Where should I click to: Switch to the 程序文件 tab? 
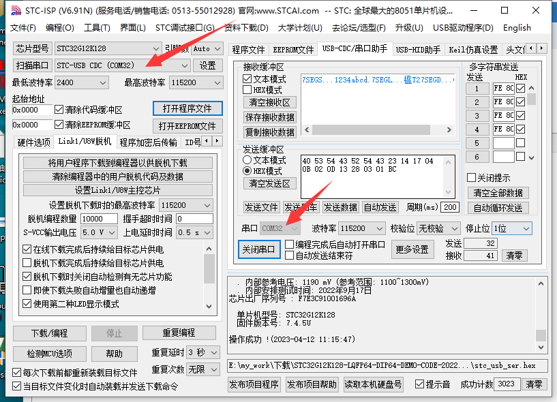(x=248, y=50)
